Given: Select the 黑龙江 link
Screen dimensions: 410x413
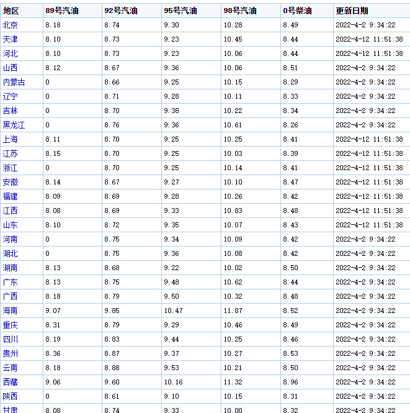Looking at the screenshot, I should point(14,125).
